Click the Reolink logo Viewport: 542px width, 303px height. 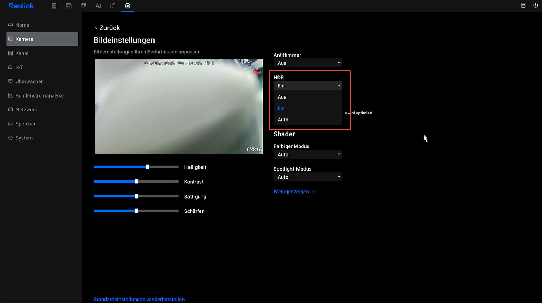coord(21,6)
